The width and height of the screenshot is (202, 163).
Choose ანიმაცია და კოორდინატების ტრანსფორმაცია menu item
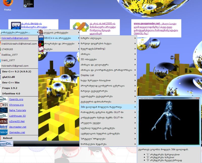[x=108, y=70]
